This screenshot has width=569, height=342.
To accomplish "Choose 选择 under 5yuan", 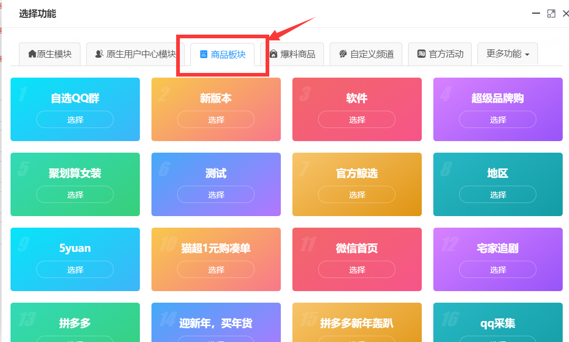I will (75, 269).
